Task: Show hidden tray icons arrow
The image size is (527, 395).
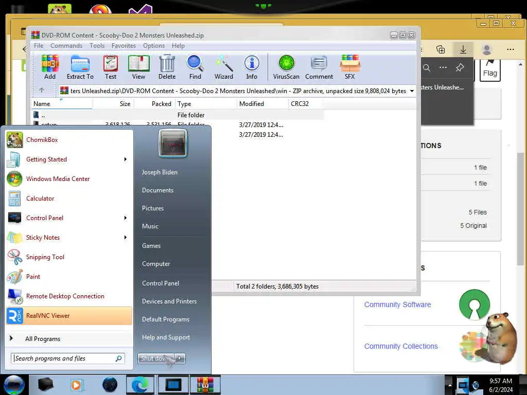Action: 450,385
